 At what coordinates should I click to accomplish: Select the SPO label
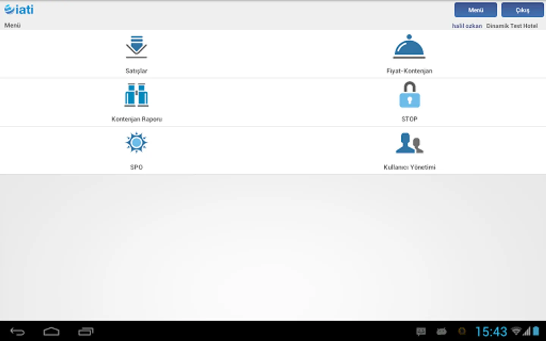[136, 167]
